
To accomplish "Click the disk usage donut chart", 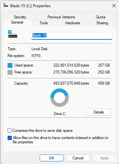I will (60, 98).
